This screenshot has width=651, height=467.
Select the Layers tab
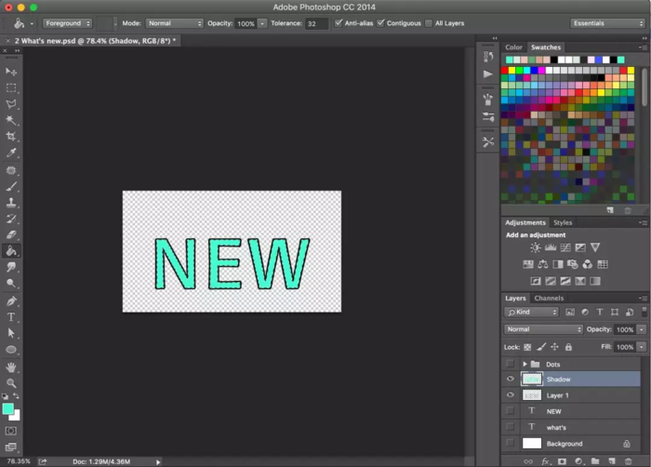click(515, 299)
